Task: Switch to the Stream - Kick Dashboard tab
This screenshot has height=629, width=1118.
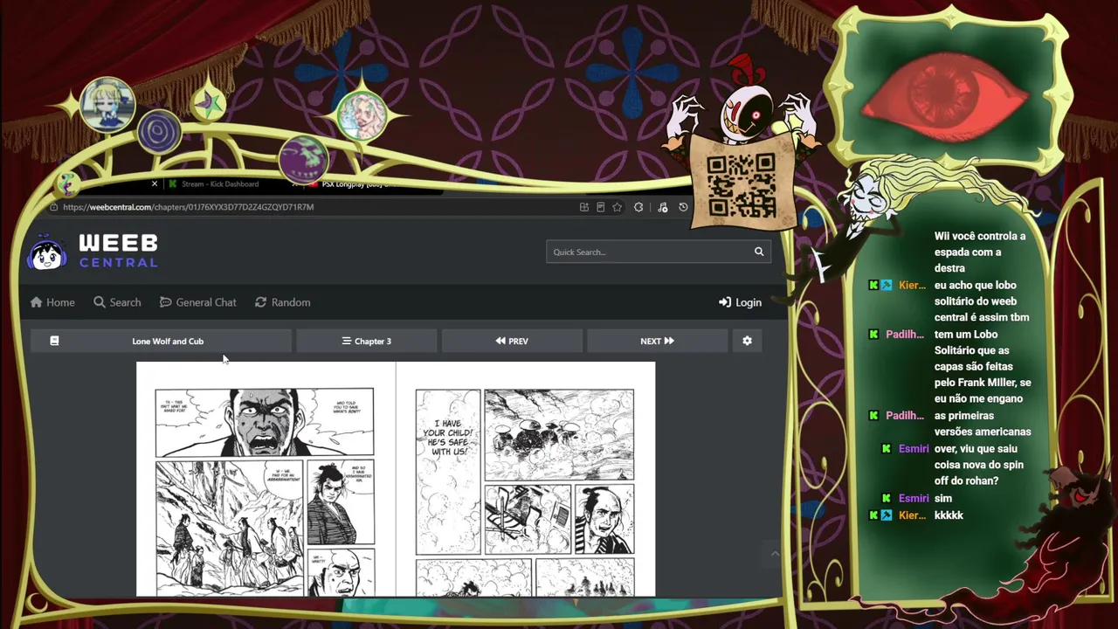Action: point(220,183)
